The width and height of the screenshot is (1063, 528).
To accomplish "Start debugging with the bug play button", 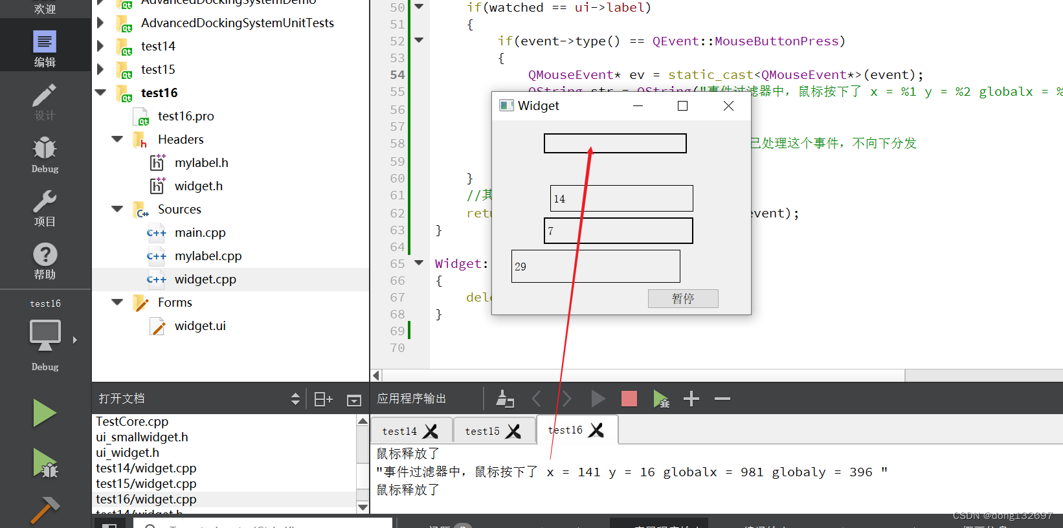I will point(45,463).
